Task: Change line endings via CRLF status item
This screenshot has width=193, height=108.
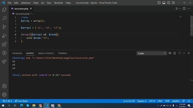Action: pos(160,101)
